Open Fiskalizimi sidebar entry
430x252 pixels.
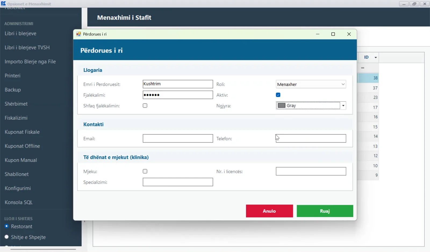click(16, 118)
